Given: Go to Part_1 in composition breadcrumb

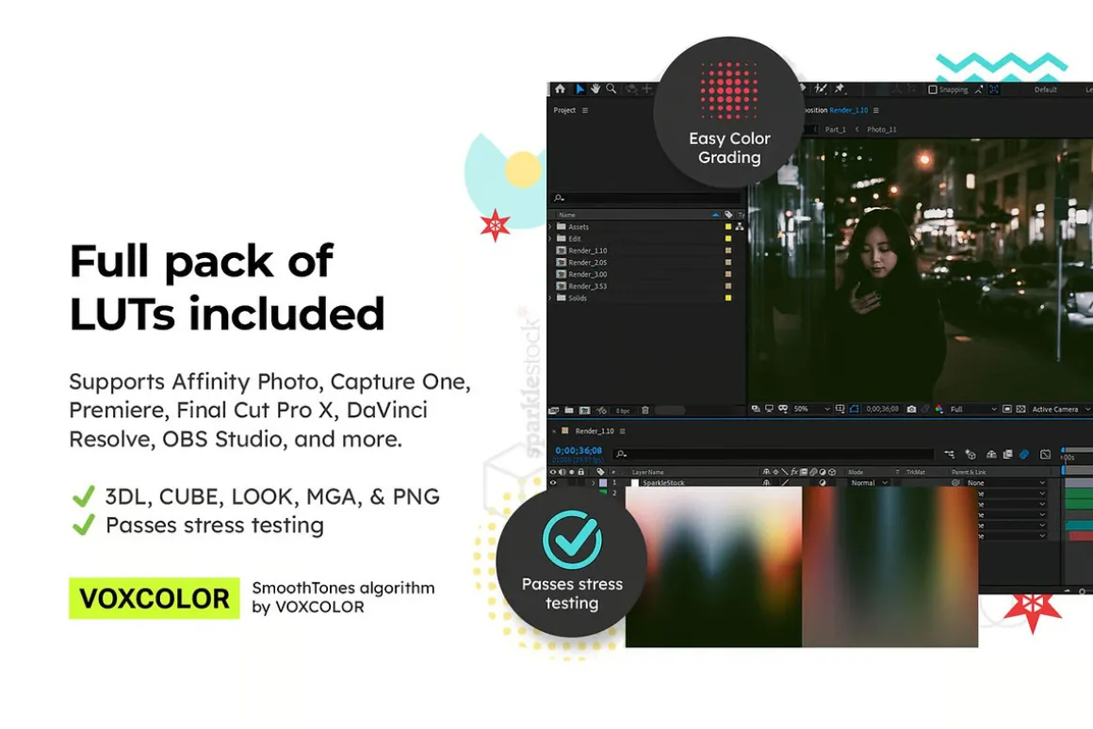Looking at the screenshot, I should click(x=835, y=129).
